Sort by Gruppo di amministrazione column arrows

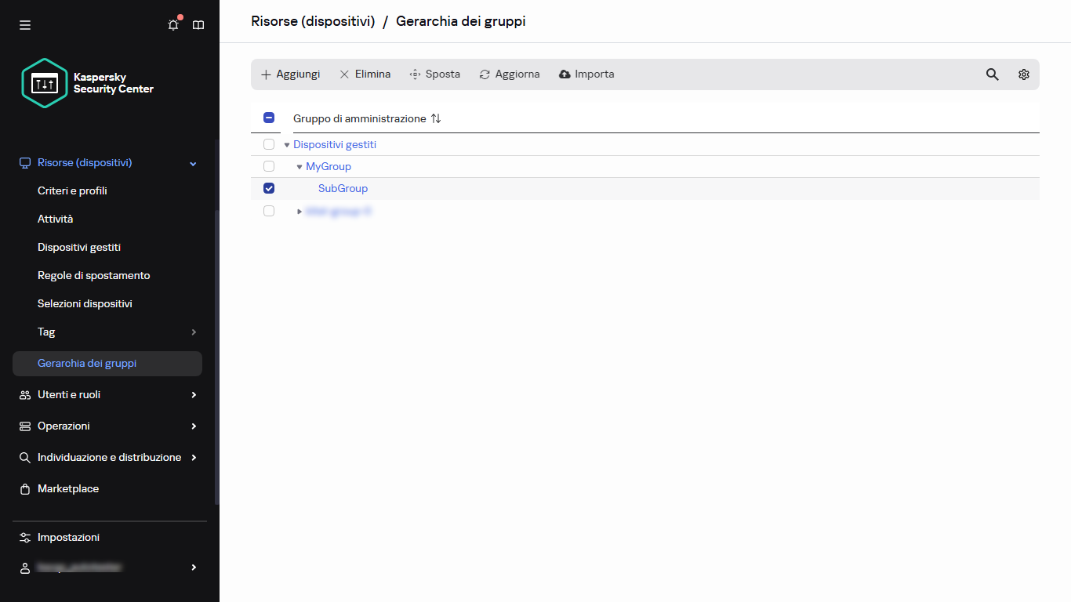436,118
